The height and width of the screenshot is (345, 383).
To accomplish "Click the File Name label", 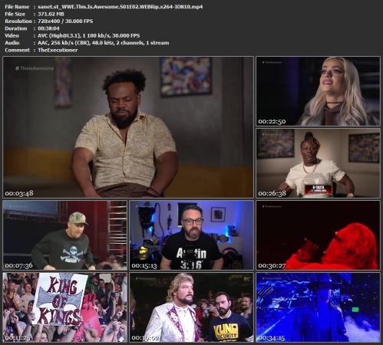I will (17, 7).
